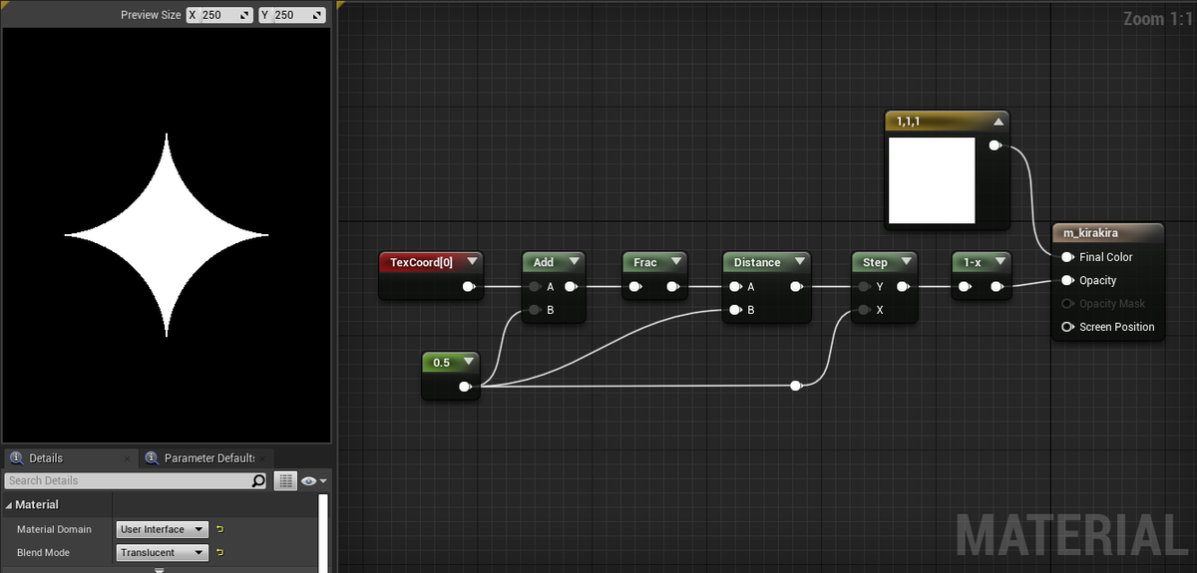Collapse the TexCoord[0] node arrow
Screen dimensions: 1197x573
click(x=472, y=262)
